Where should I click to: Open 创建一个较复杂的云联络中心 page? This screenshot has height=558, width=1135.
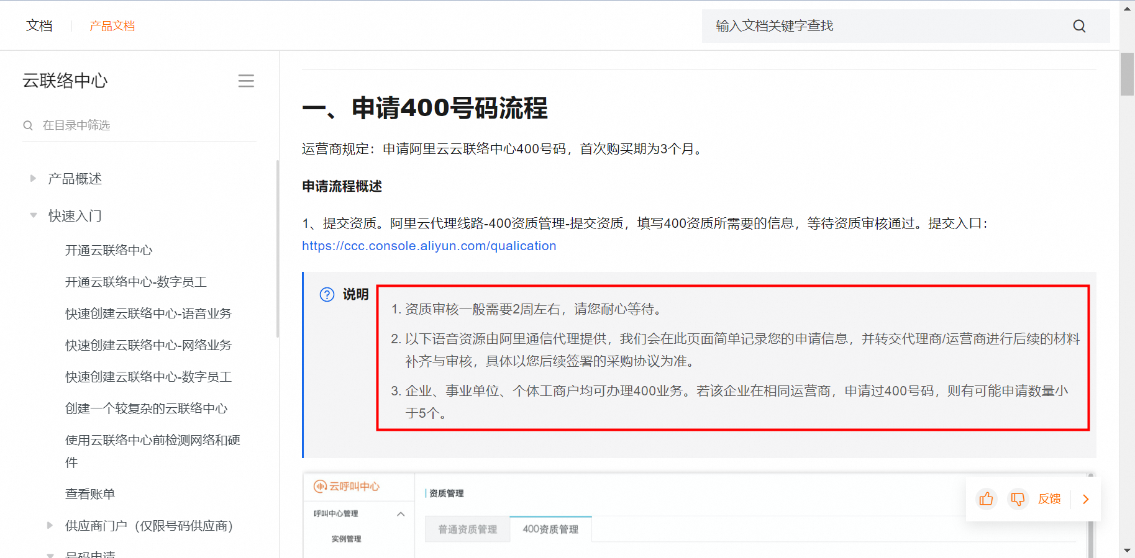tap(147, 408)
